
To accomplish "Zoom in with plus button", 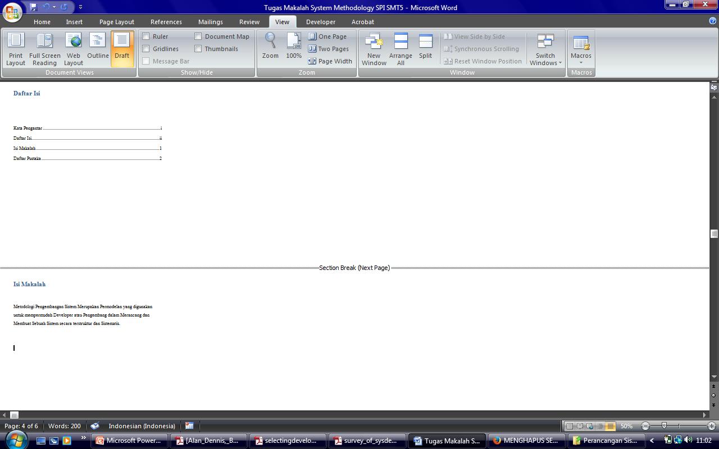I will point(712,426).
